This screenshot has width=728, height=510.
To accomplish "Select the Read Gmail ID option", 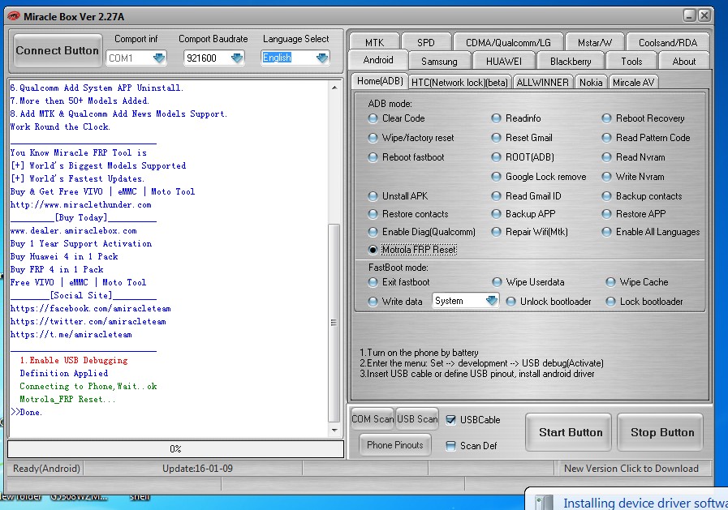I will [497, 196].
